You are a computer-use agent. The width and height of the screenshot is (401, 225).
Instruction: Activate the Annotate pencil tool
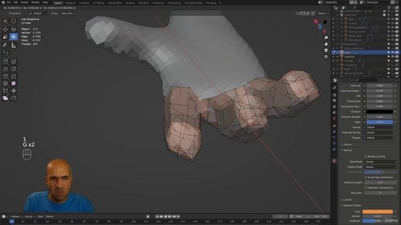(6, 45)
